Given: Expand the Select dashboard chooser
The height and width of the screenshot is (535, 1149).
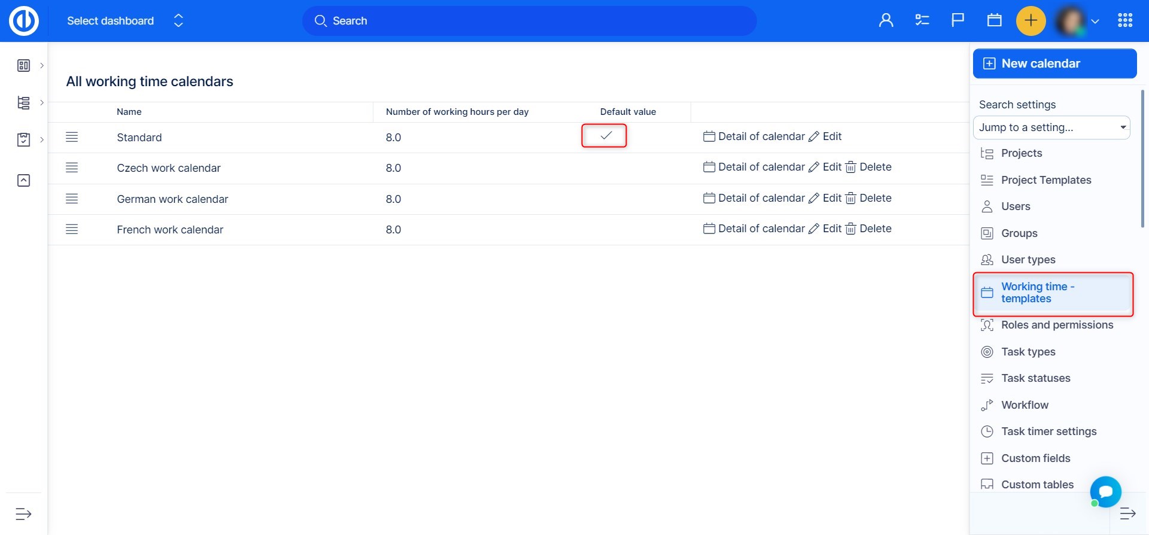Looking at the screenshot, I should pos(178,21).
